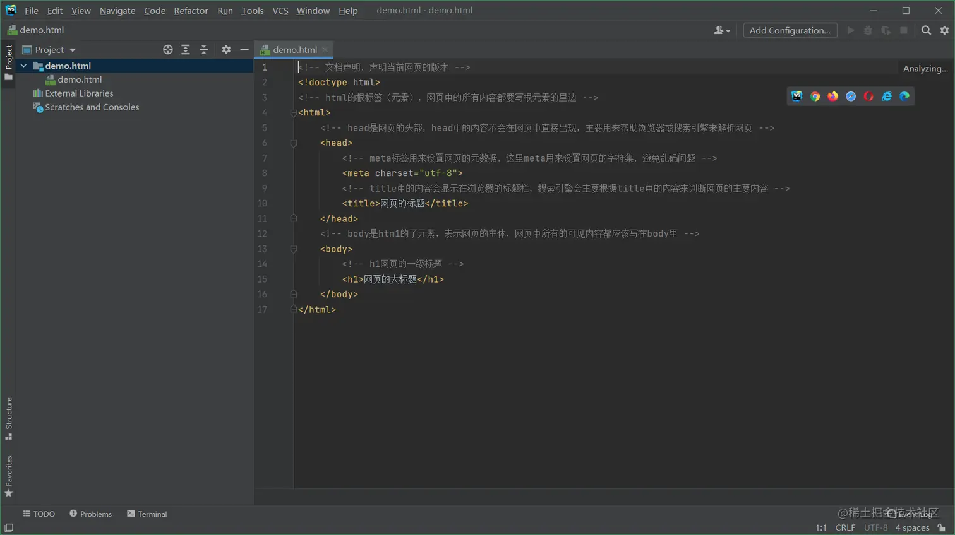This screenshot has width=955, height=535.
Task: Open IDE settings gear in toolbar
Action: point(944,30)
